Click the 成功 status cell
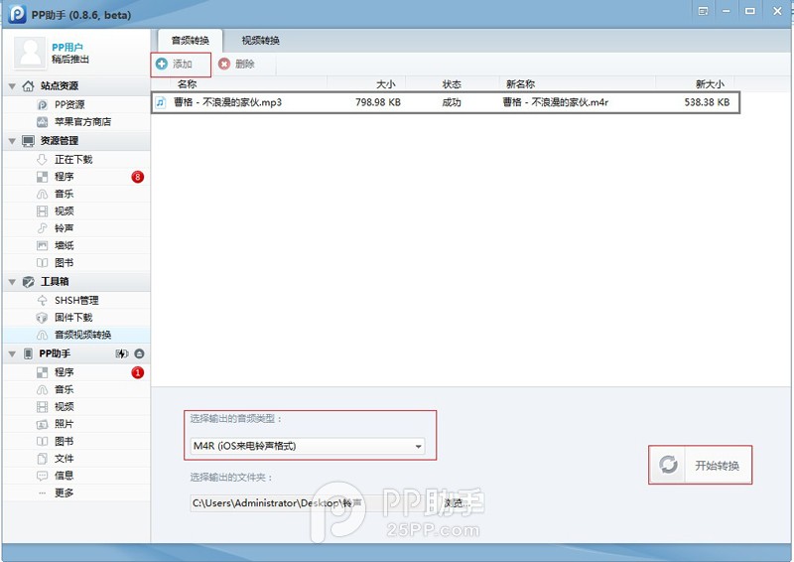The image size is (794, 562). [x=452, y=102]
